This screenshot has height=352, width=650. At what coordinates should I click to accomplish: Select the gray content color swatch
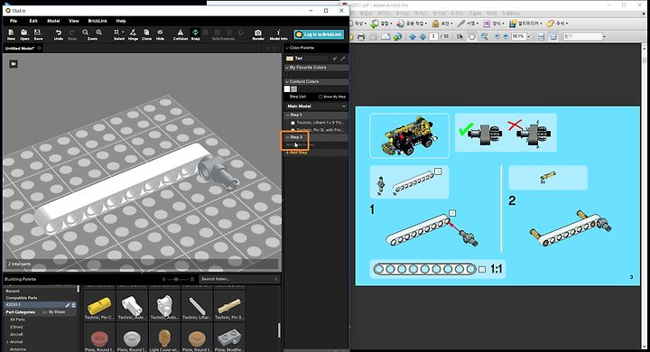[294, 88]
